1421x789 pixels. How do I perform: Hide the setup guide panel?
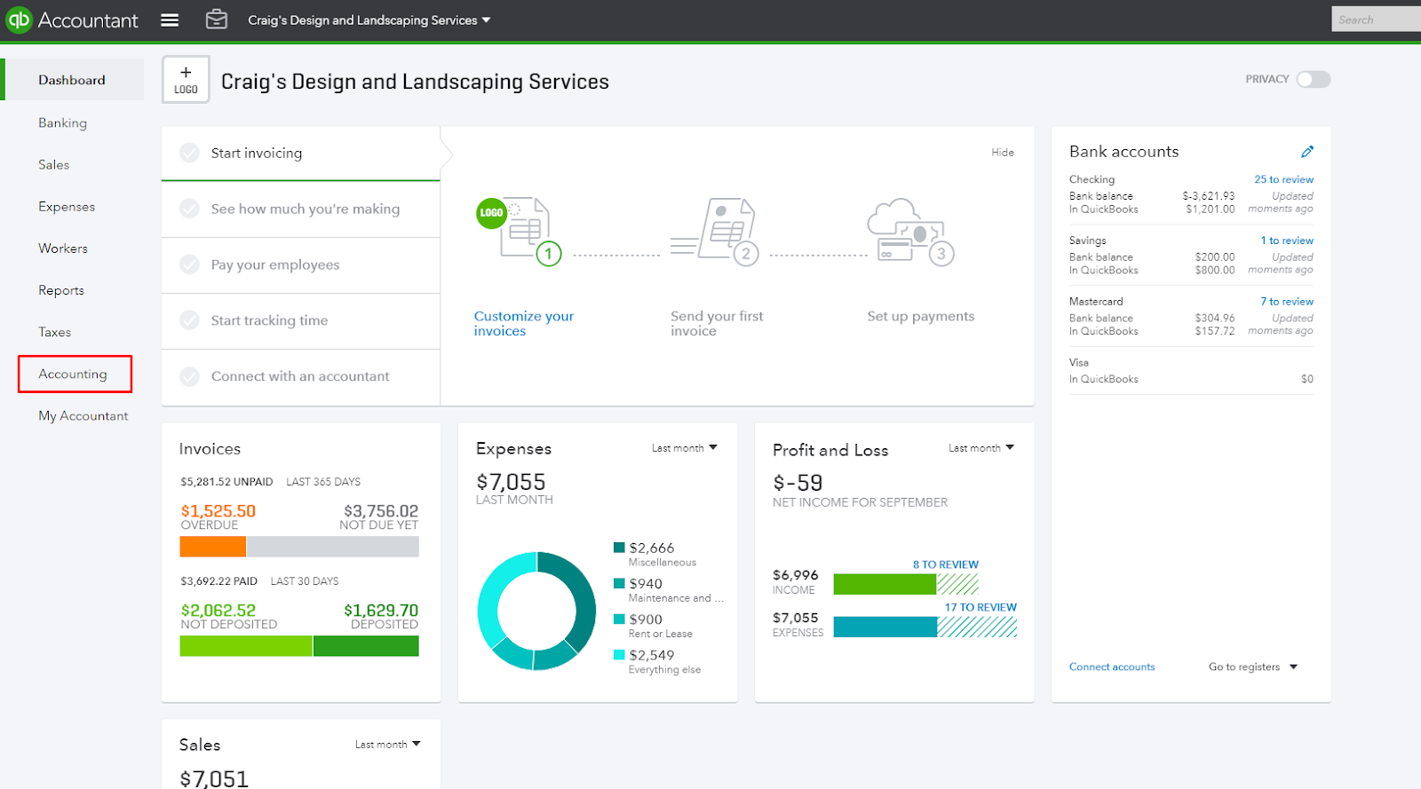point(1003,153)
